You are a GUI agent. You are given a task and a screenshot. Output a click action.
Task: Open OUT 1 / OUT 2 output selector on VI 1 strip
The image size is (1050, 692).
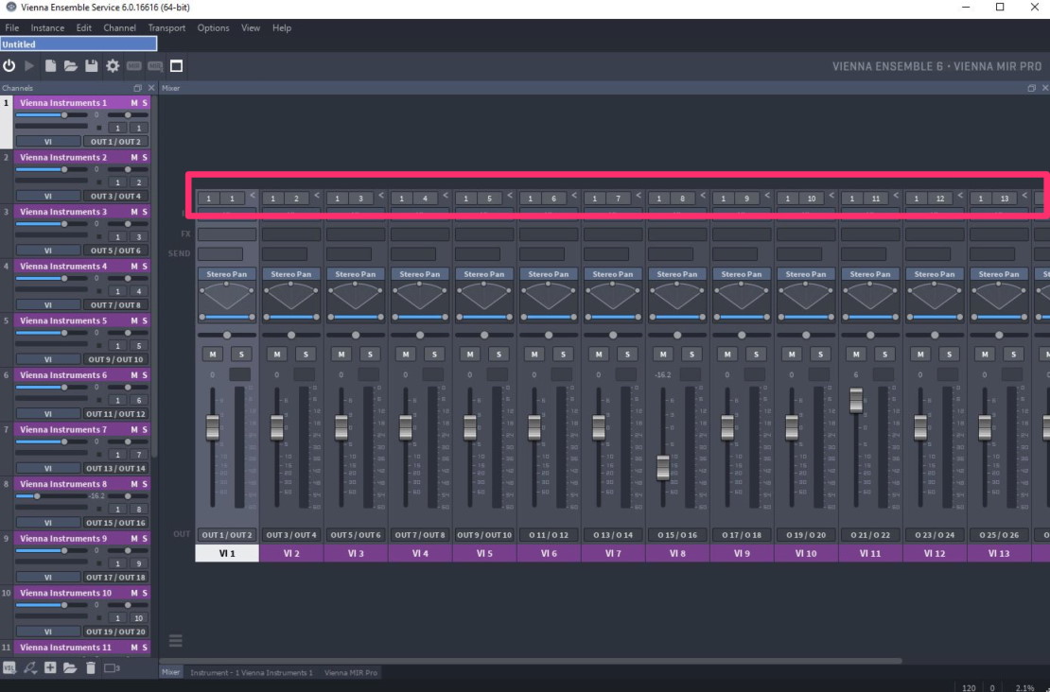[227, 535]
